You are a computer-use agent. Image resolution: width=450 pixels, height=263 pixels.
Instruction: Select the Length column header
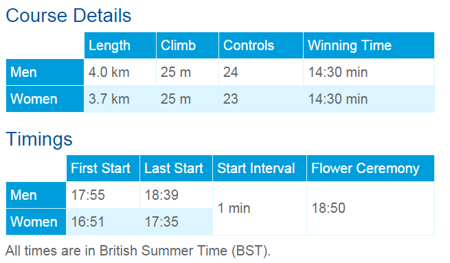(x=120, y=45)
